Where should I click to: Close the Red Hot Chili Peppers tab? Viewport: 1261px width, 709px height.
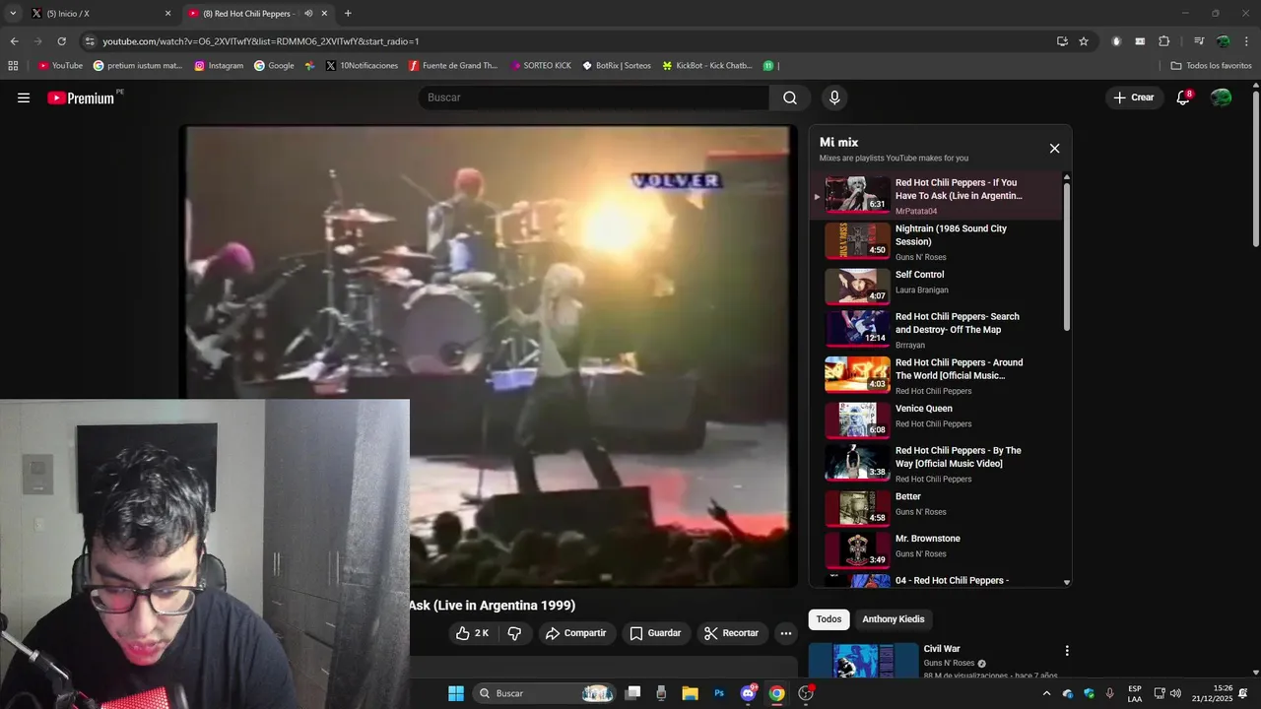click(324, 14)
